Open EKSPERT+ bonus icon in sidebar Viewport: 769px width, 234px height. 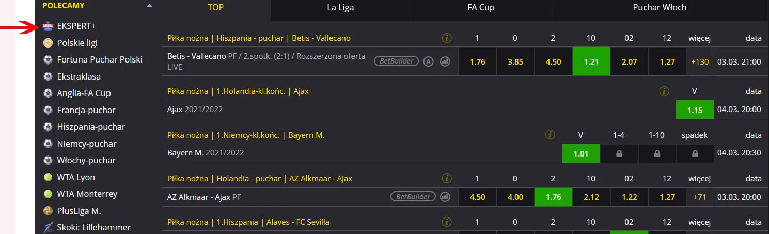tap(48, 26)
